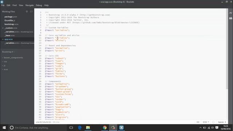Click line number 19 in the gutter
Screen dimensions: 233x131
40,58
